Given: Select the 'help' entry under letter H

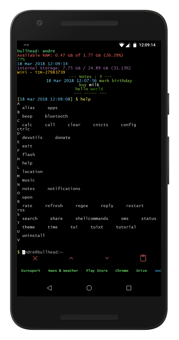Looking at the screenshot, I should click(27, 163).
